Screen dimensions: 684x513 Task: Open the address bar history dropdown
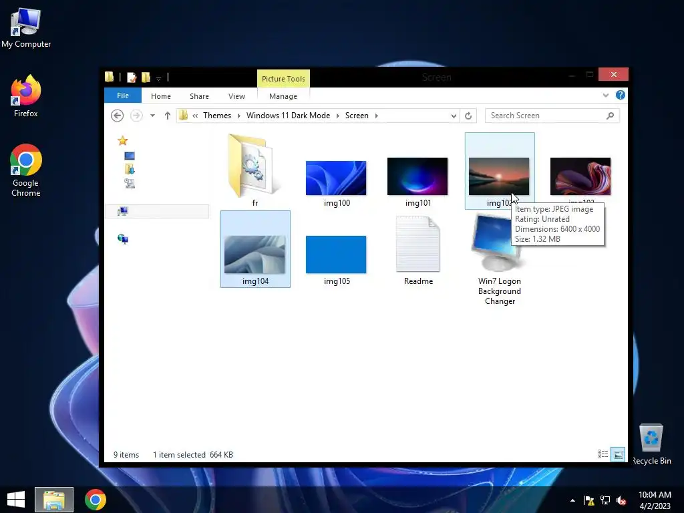(454, 116)
